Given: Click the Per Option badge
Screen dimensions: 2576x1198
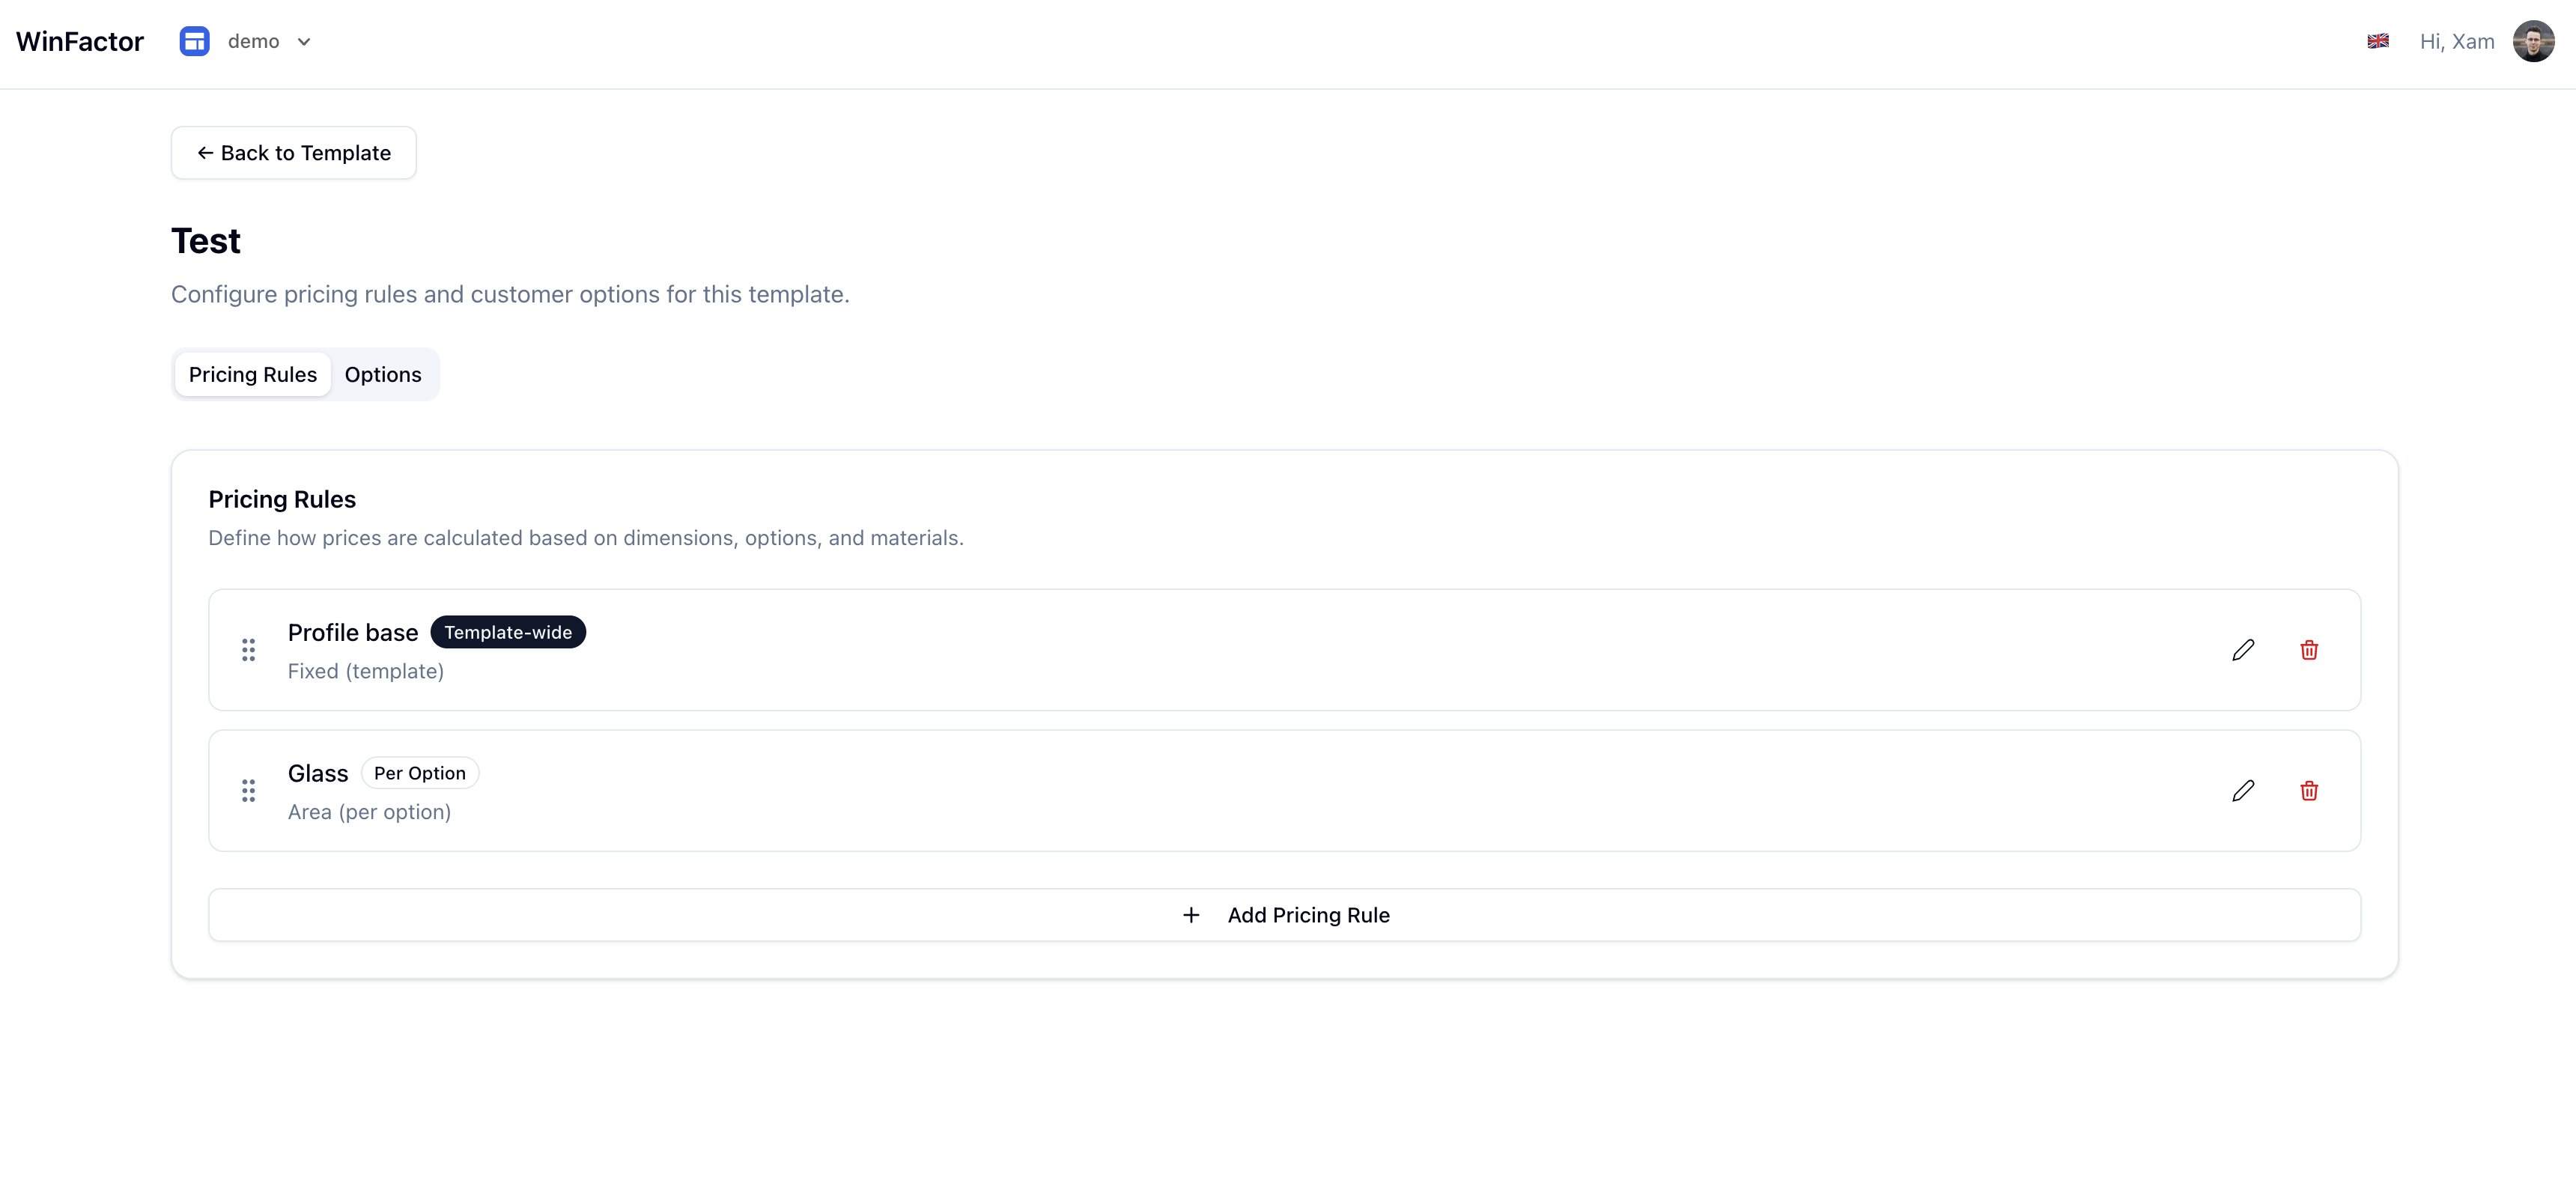Looking at the screenshot, I should pyautogui.click(x=419, y=773).
